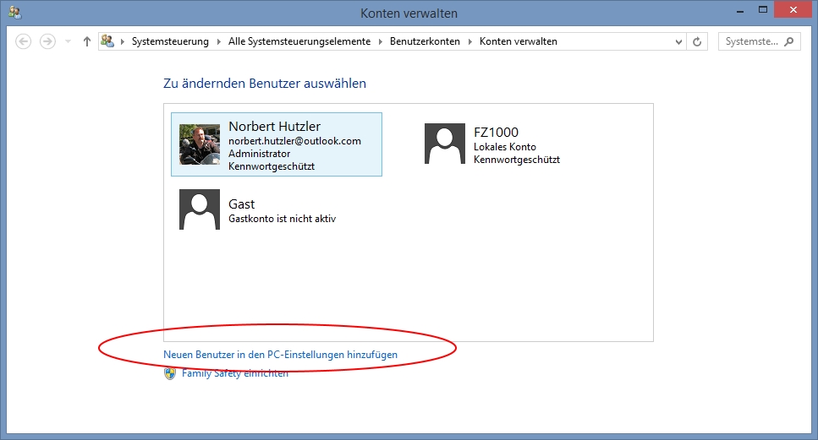The width and height of the screenshot is (818, 440).
Task: Maximize the Konten verwalten window
Action: tap(763, 10)
